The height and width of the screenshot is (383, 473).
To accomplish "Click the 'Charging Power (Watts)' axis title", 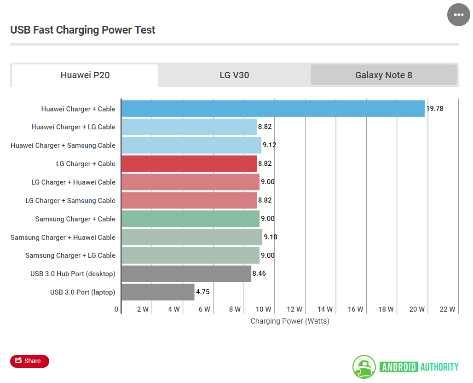I will click(x=290, y=321).
